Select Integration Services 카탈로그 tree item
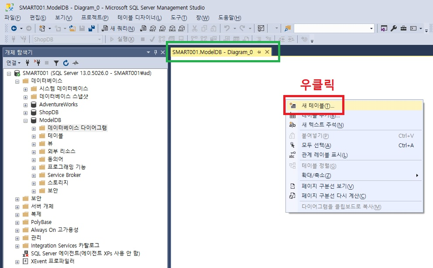 click(65, 245)
